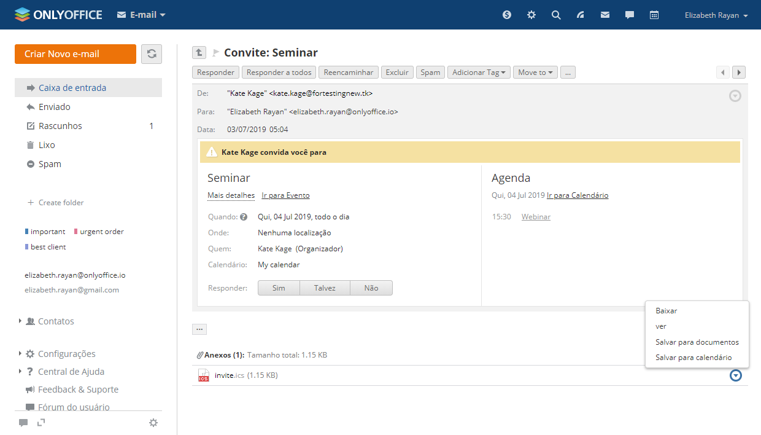Open the invite.ics attachment options arrow
Image resolution: width=761 pixels, height=435 pixels.
point(735,375)
